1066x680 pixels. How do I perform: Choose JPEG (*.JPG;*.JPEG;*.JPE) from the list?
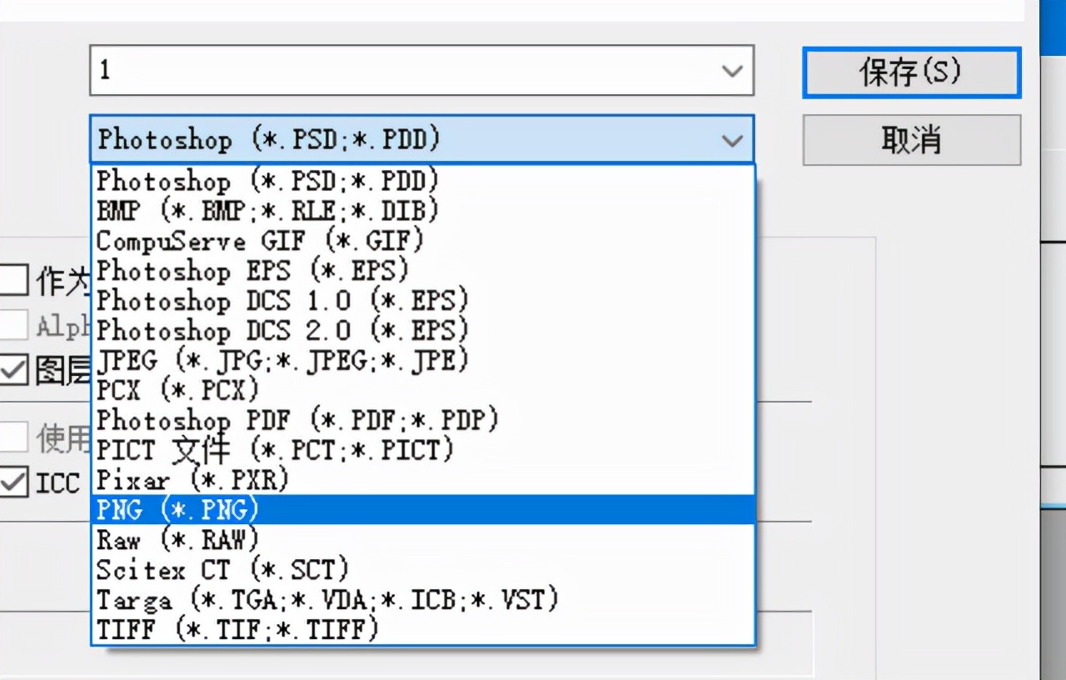tap(423, 360)
